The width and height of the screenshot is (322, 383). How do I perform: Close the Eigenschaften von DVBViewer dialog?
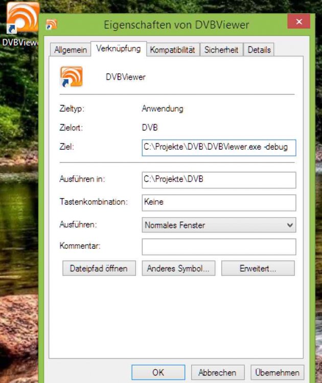(x=299, y=21)
